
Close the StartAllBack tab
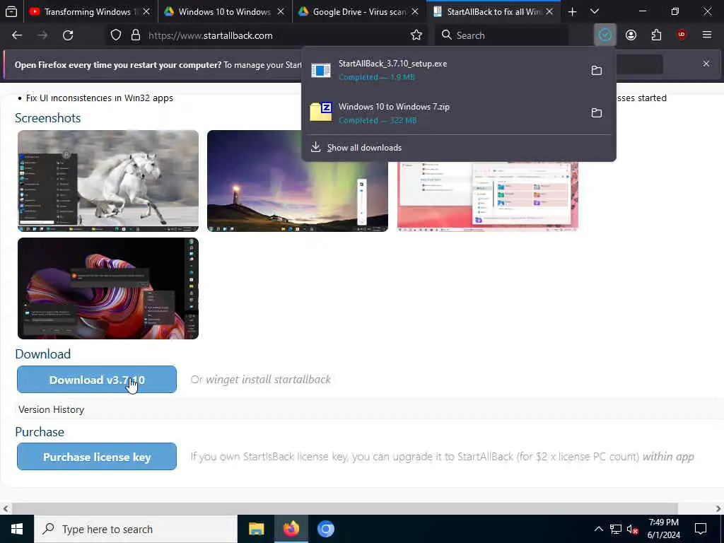549,12
